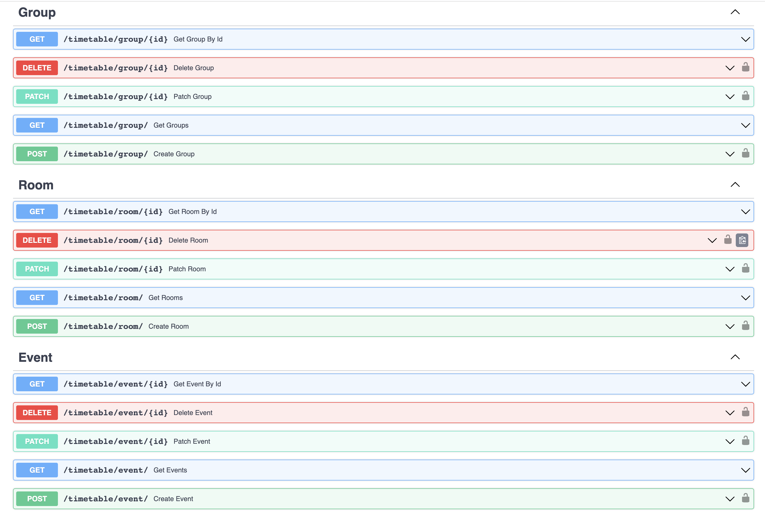Expand Get Group By Id chevron
Viewport: 765px width, 517px height.
(745, 39)
